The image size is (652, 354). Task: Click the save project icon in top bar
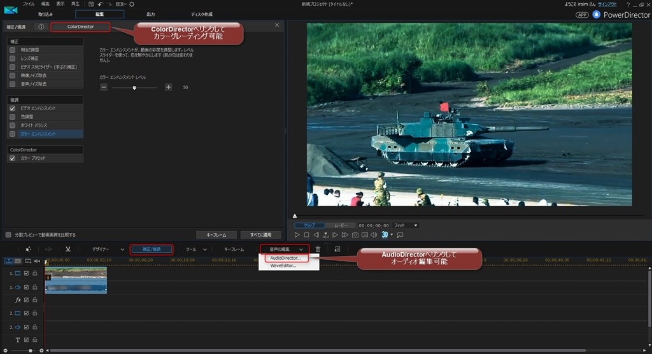coord(91,4)
